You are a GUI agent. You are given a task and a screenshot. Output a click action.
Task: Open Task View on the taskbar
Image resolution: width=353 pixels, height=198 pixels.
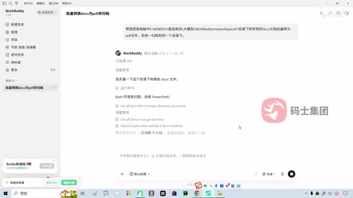[83, 193]
